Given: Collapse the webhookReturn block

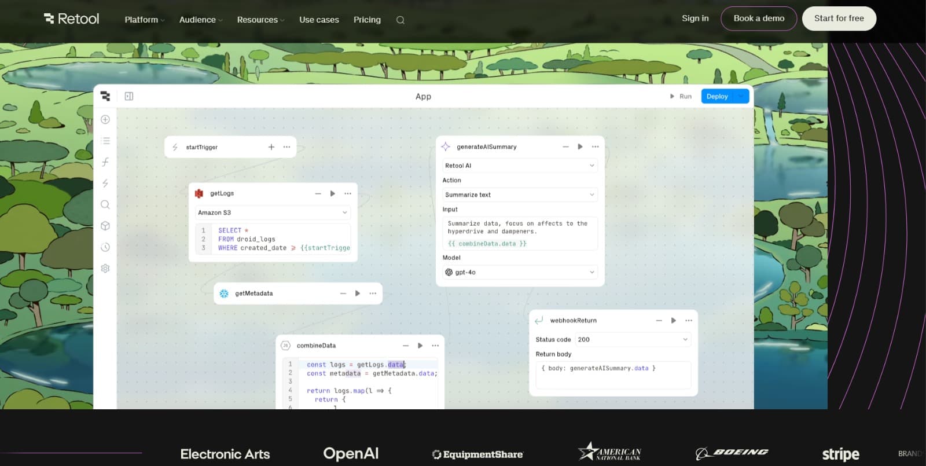Looking at the screenshot, I should point(659,320).
